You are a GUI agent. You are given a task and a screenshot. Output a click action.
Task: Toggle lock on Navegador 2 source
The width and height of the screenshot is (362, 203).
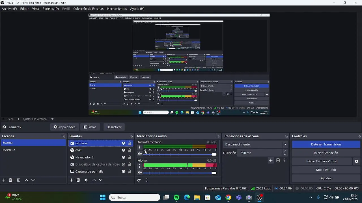(x=130, y=157)
